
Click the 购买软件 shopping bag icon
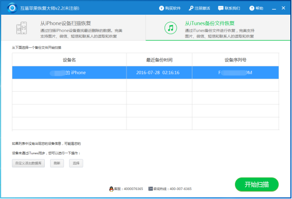click(161, 8)
